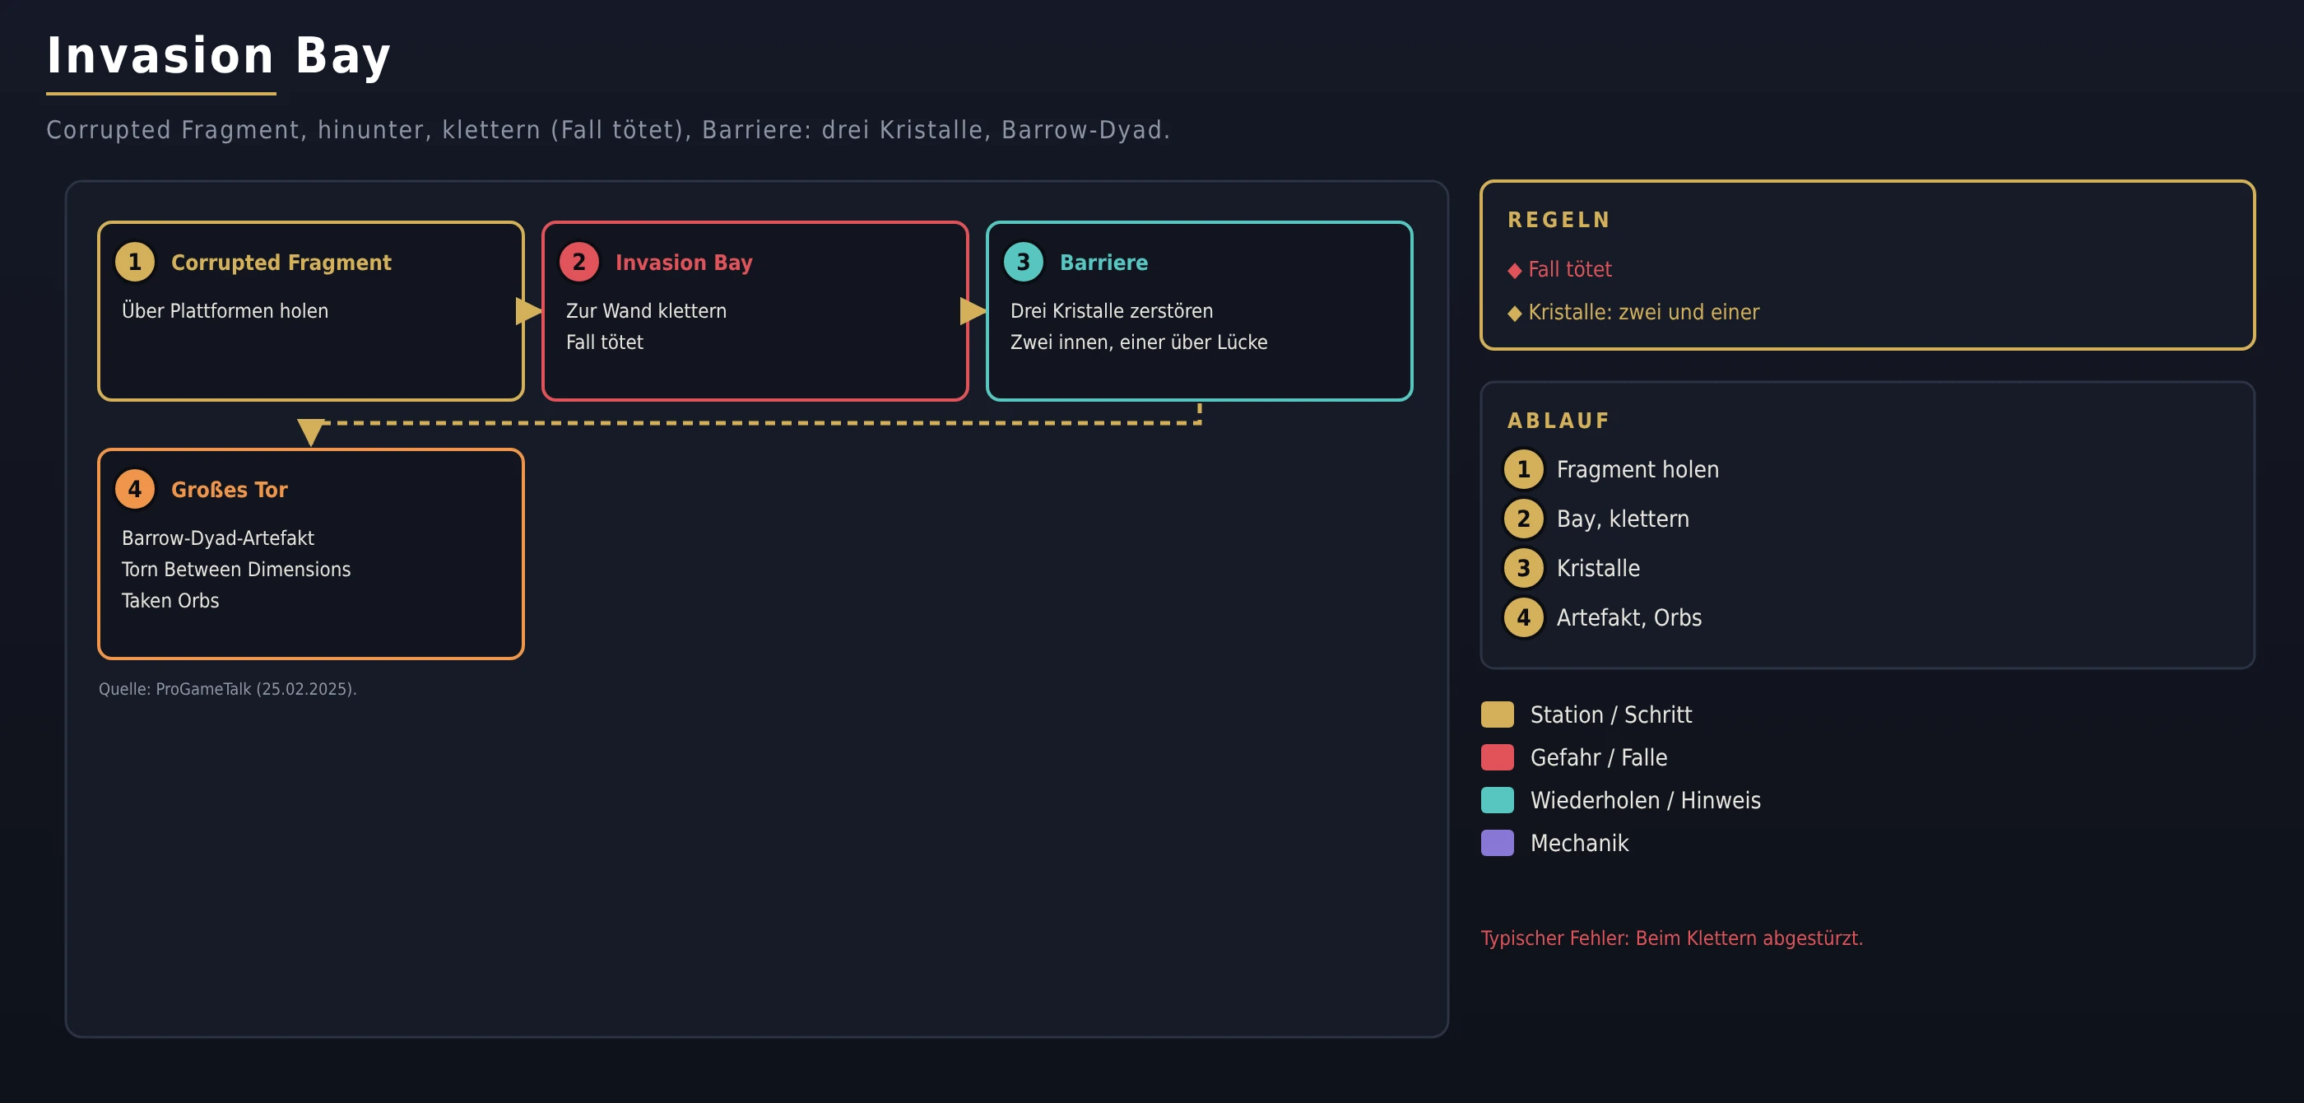Click the Artefakt, Orbs step label
This screenshot has width=2304, height=1103.
click(x=1628, y=618)
